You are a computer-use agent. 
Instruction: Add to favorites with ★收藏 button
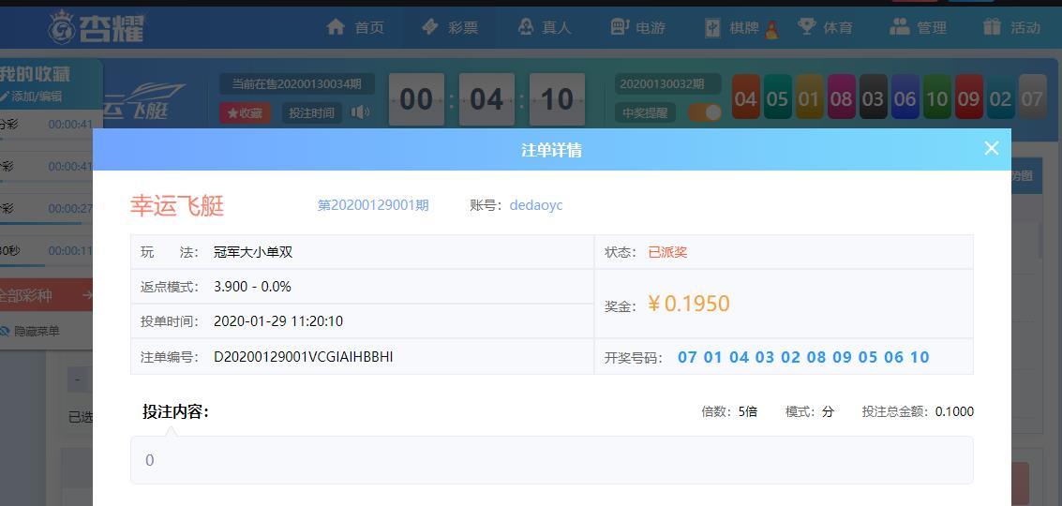coord(245,113)
